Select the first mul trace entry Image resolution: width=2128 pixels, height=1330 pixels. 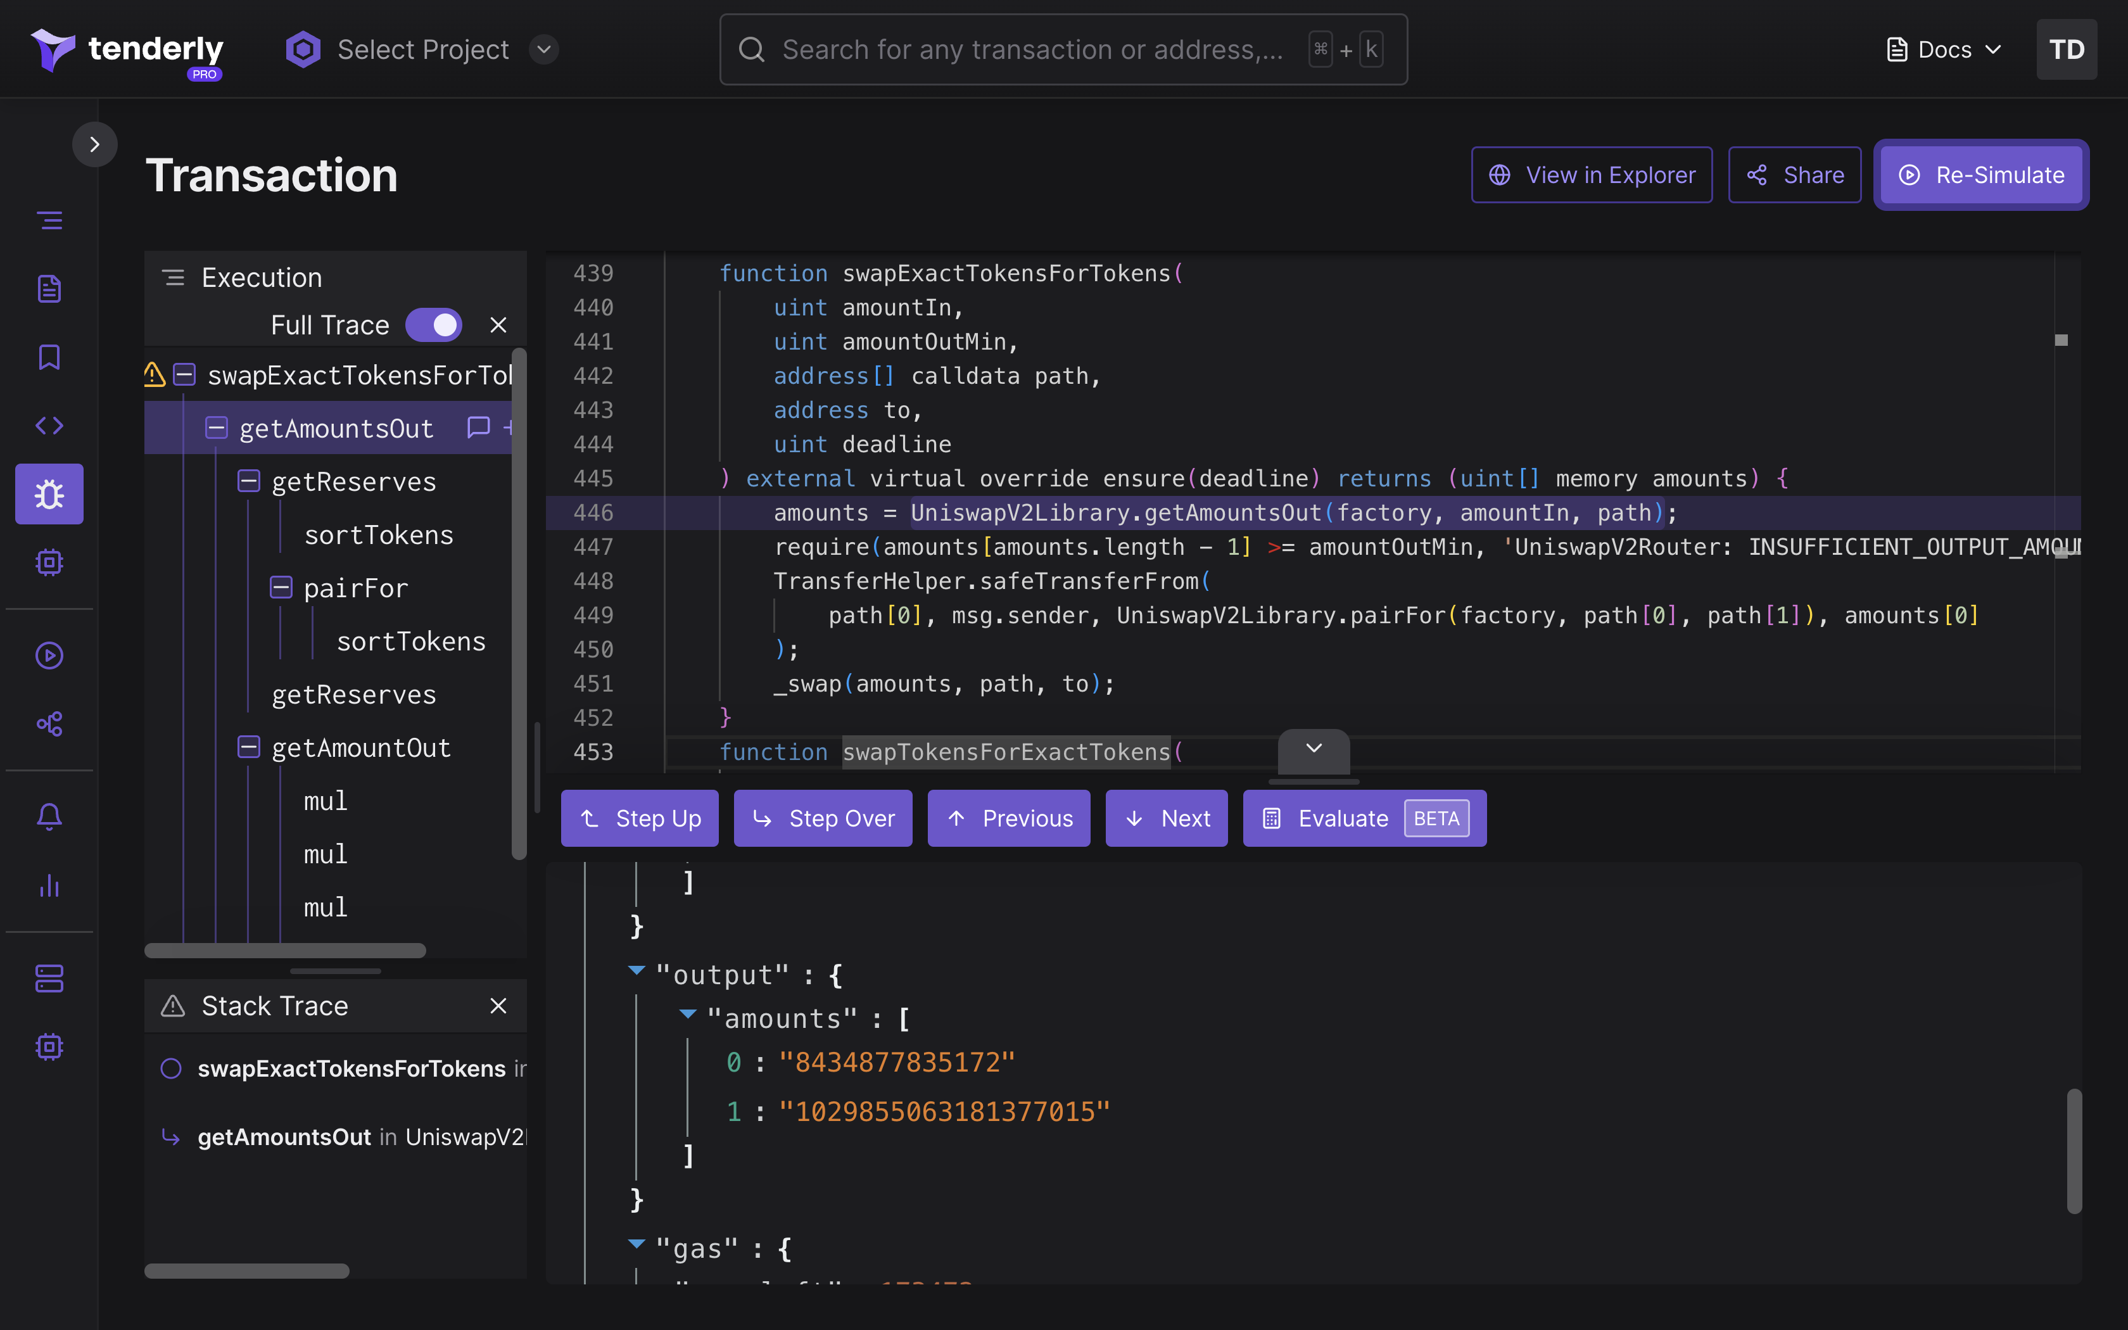click(326, 801)
